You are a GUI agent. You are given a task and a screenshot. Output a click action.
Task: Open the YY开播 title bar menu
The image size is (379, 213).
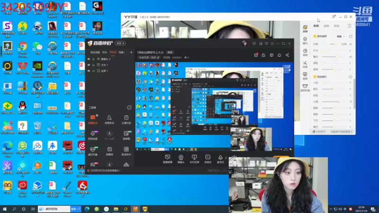334,17
